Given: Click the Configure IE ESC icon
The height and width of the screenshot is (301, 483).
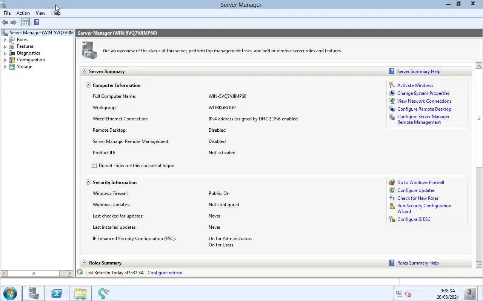Looking at the screenshot, I should (x=392, y=219).
